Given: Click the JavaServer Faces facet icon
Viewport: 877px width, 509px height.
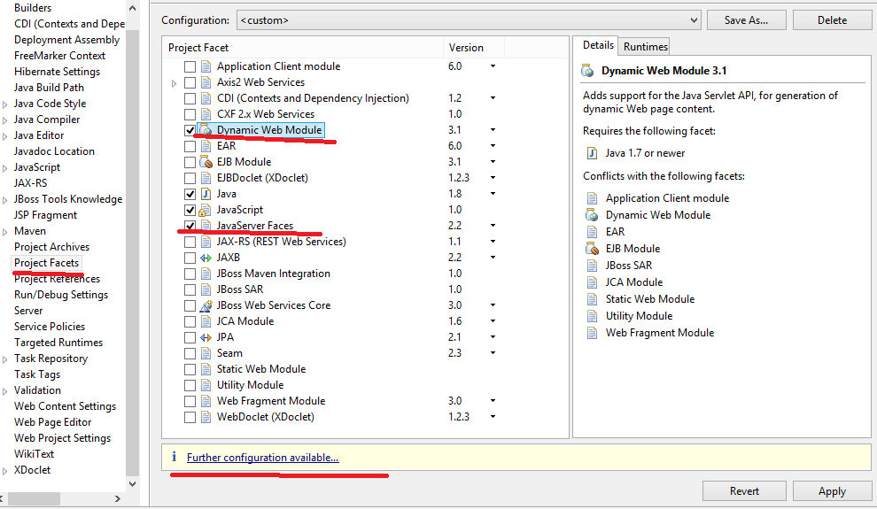Looking at the screenshot, I should [x=206, y=226].
